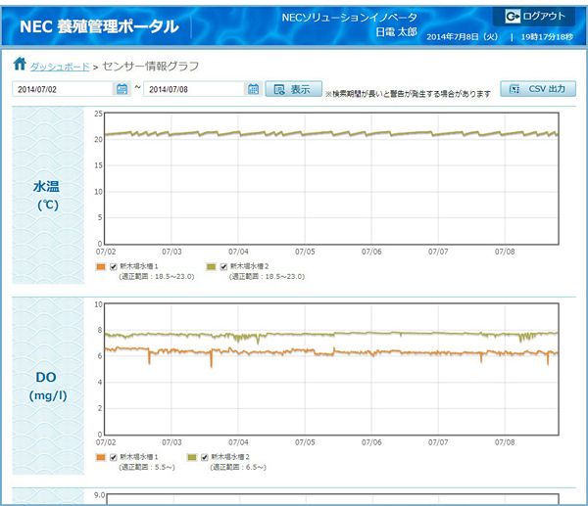Image resolution: width=588 pixels, height=506 pixels.
Task: Open the ダッシュボード breadcrumb link
Action: 59,67
